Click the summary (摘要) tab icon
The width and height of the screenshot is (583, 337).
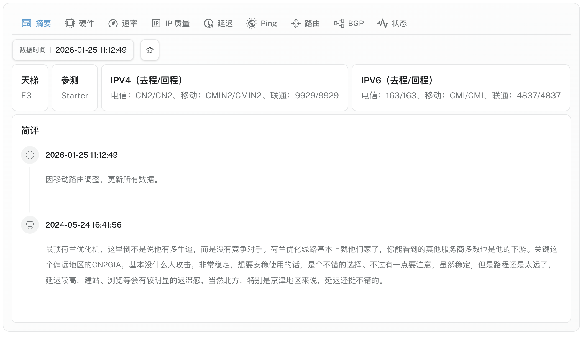(x=27, y=23)
